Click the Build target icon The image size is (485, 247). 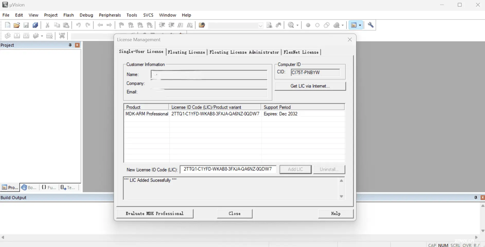tap(17, 36)
